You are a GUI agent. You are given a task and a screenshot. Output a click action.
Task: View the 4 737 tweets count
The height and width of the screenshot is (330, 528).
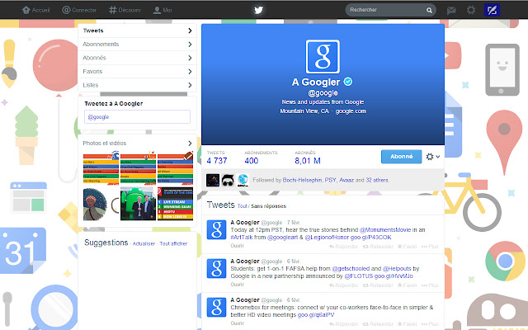point(217,158)
